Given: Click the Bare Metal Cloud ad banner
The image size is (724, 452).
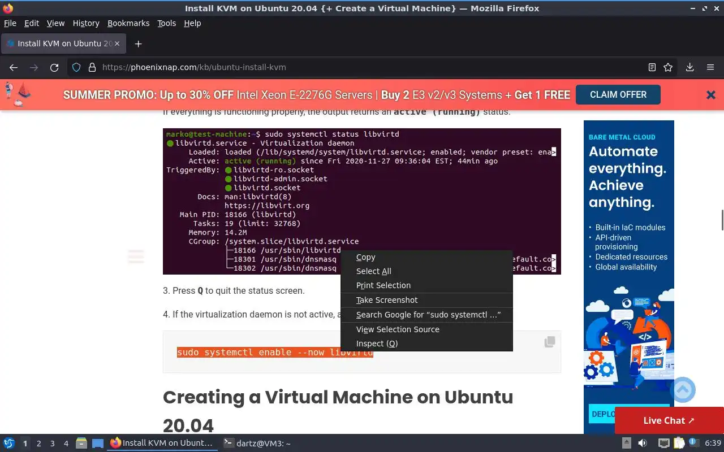Looking at the screenshot, I should [x=629, y=277].
